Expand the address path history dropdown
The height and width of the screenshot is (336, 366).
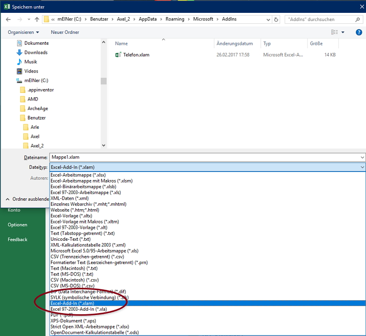click(268, 20)
